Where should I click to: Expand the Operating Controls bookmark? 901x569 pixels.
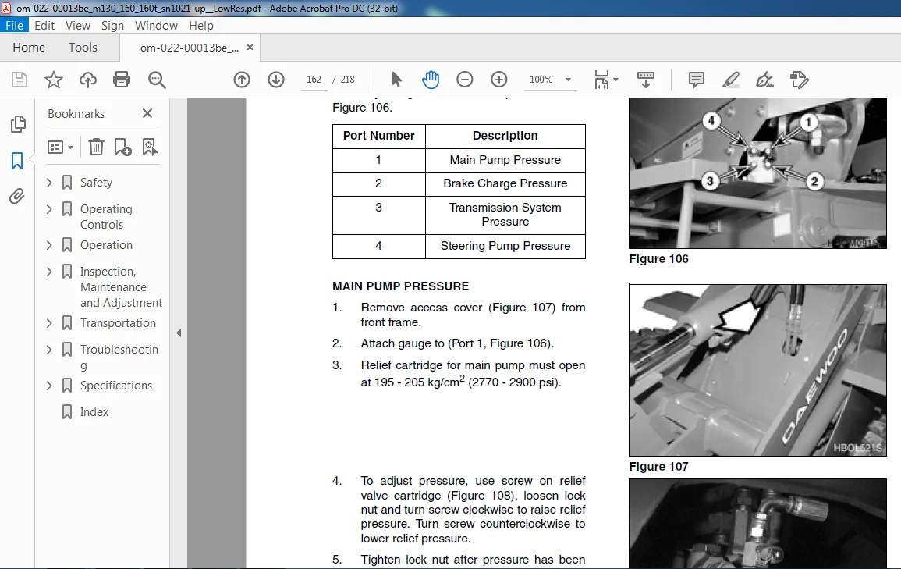(x=49, y=208)
